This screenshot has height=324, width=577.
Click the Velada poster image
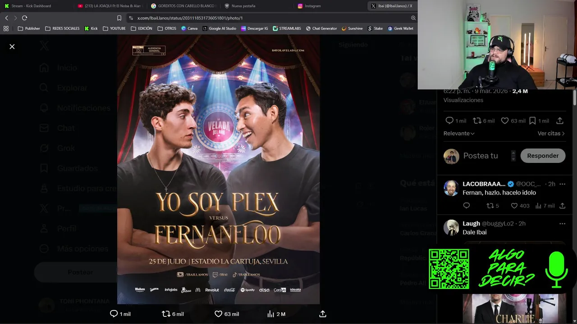219,170
